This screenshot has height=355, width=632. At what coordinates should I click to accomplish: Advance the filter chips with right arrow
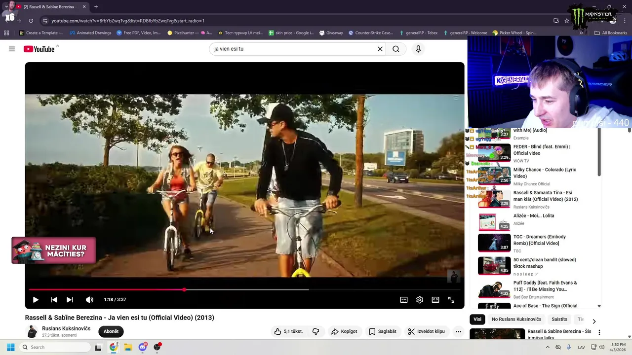pyautogui.click(x=594, y=321)
